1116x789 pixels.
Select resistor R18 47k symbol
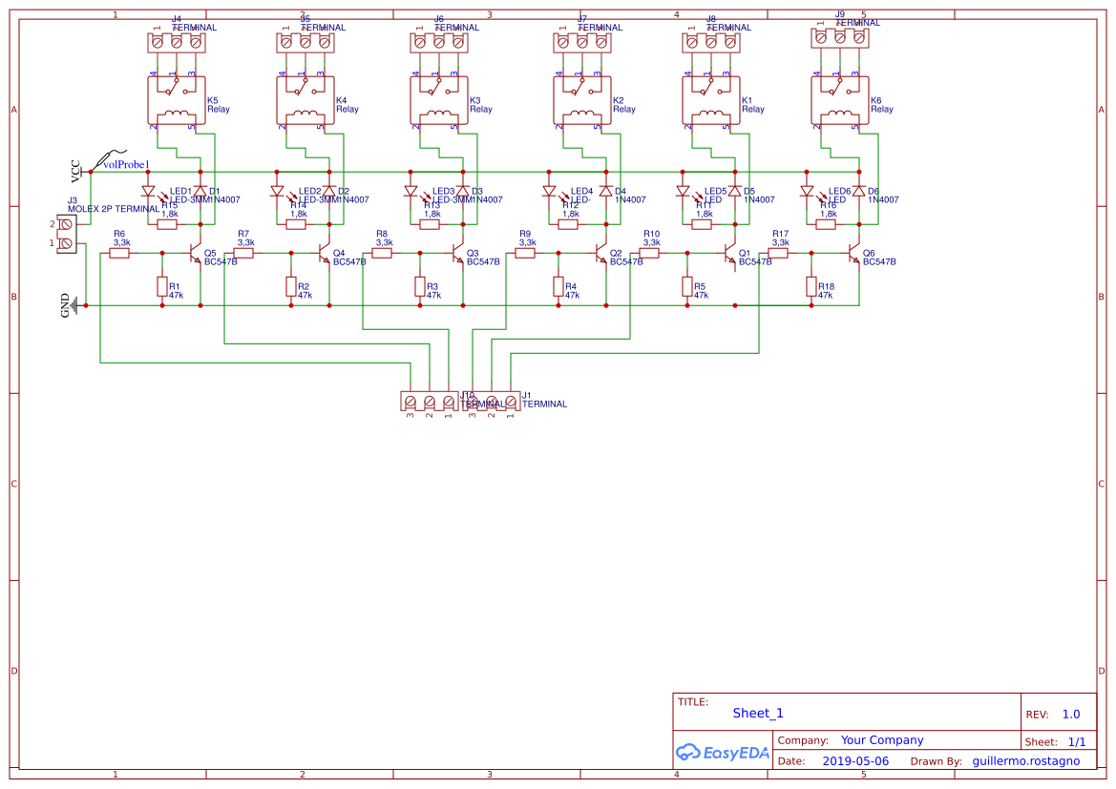pyautogui.click(x=811, y=288)
